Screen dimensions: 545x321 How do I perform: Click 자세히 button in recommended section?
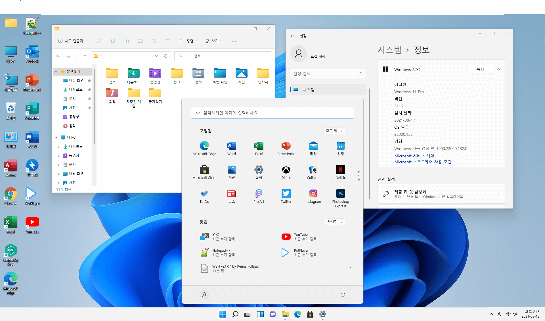click(335, 222)
